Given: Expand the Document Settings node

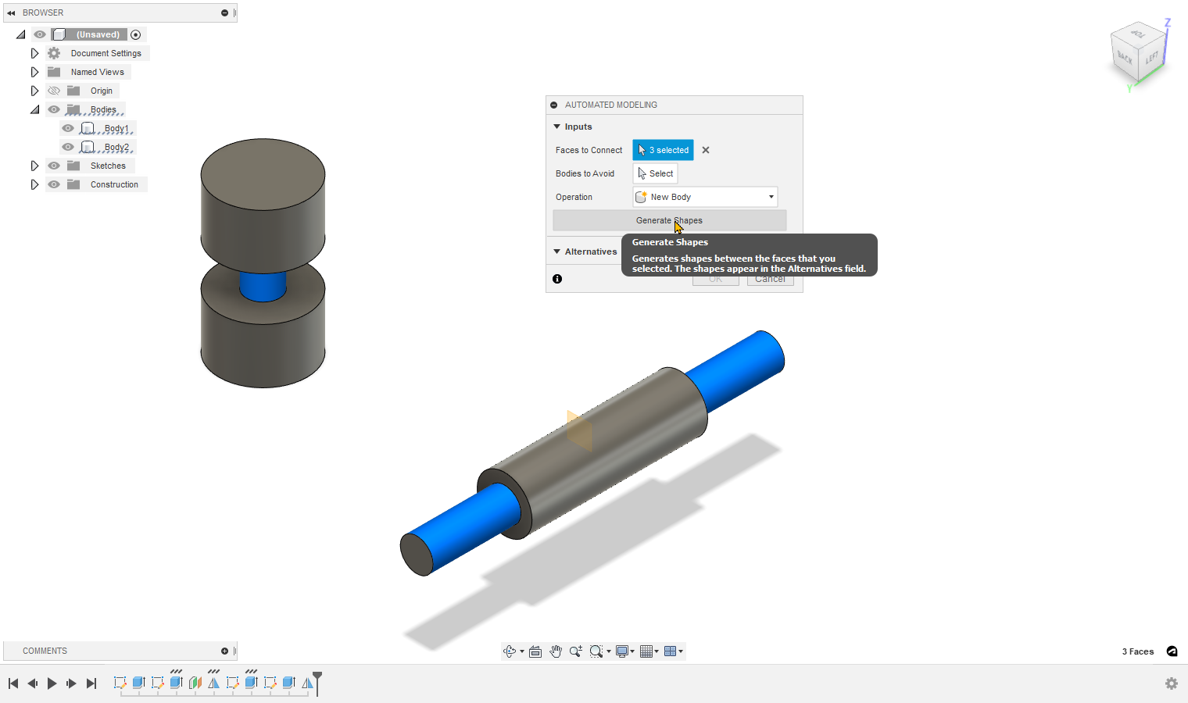Looking at the screenshot, I should (x=34, y=53).
